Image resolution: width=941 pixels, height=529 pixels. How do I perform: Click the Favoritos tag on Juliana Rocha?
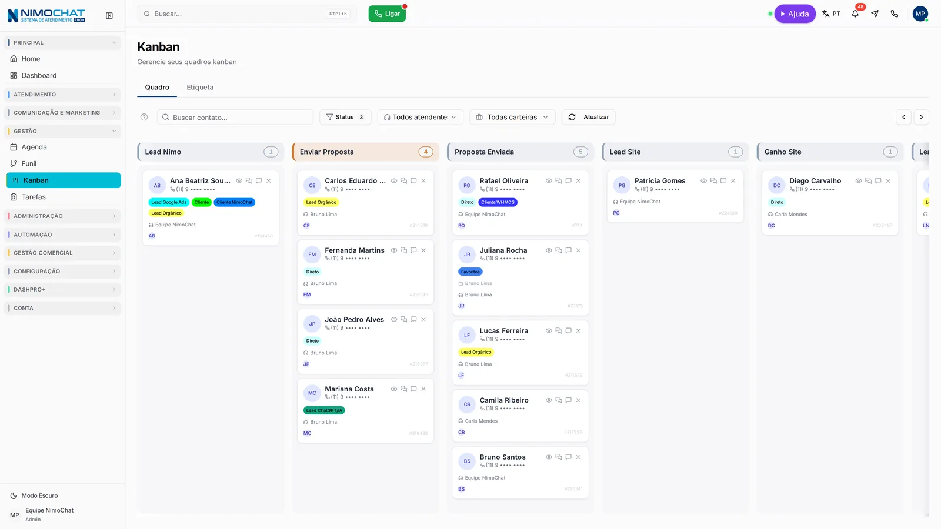[470, 272]
